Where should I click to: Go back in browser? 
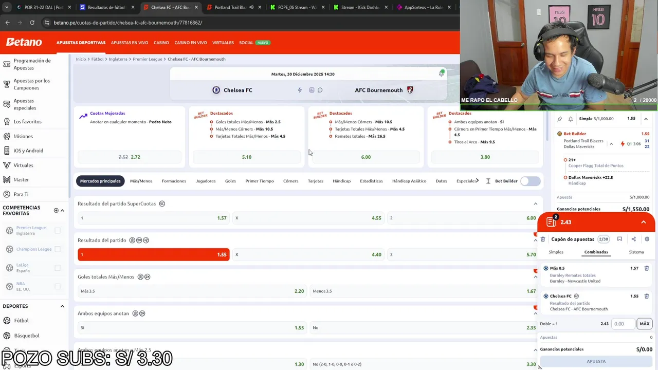7,23
